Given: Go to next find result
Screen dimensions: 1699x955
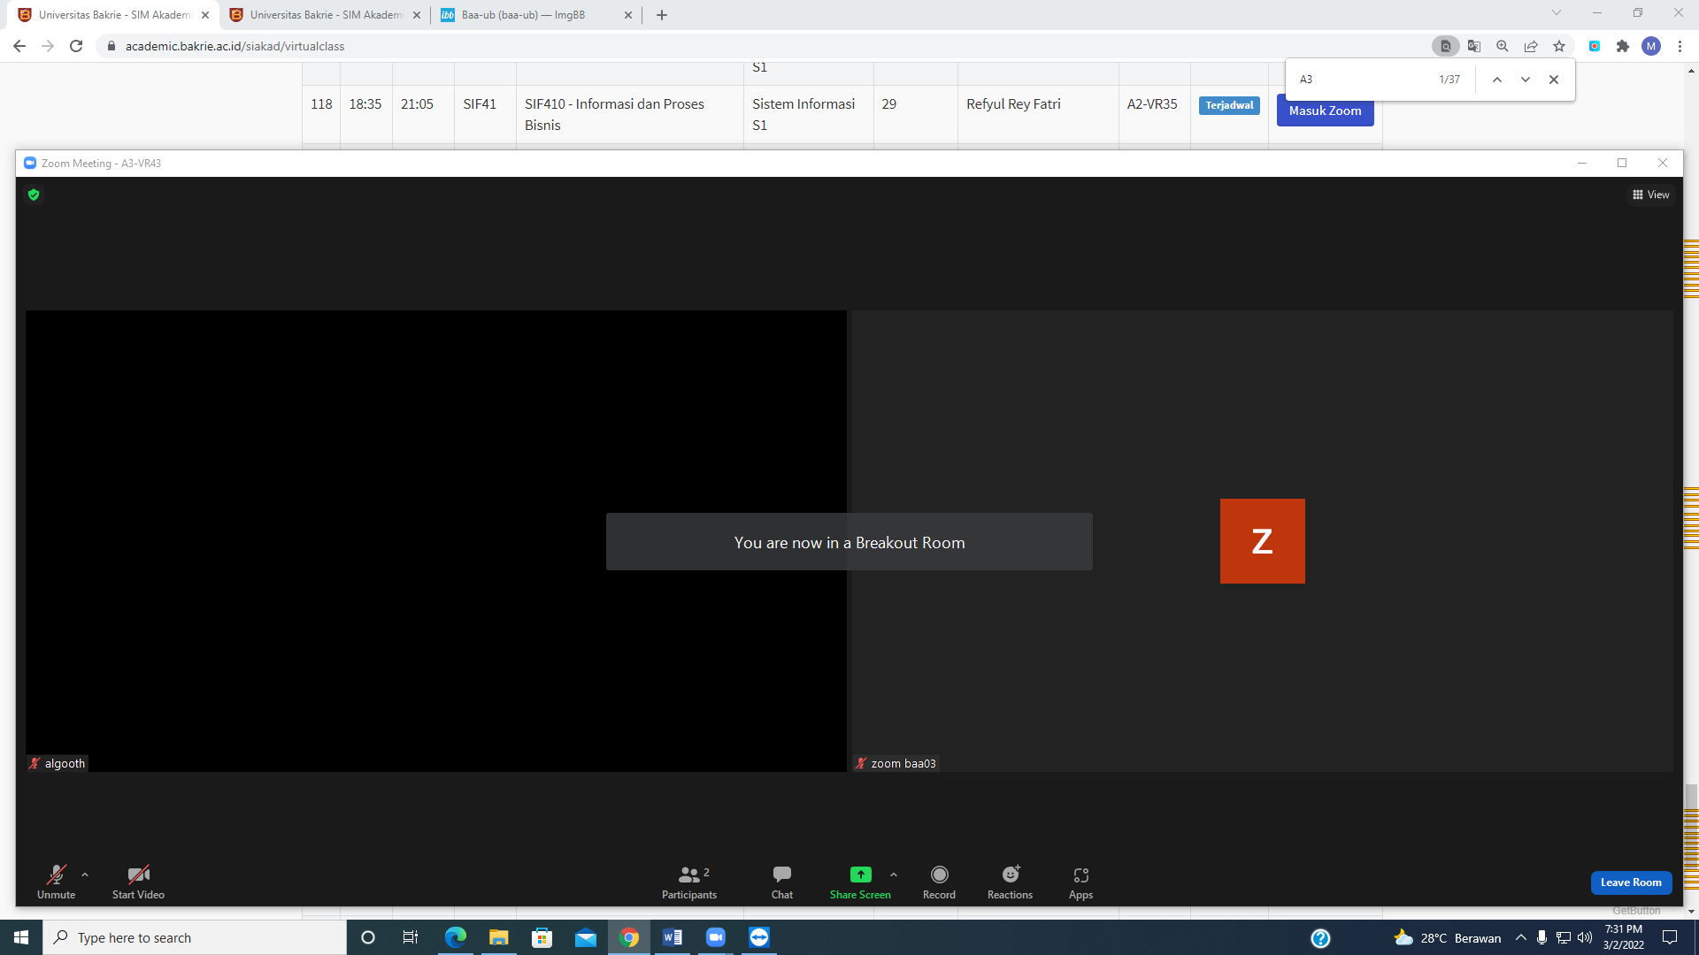Looking at the screenshot, I should (x=1526, y=80).
